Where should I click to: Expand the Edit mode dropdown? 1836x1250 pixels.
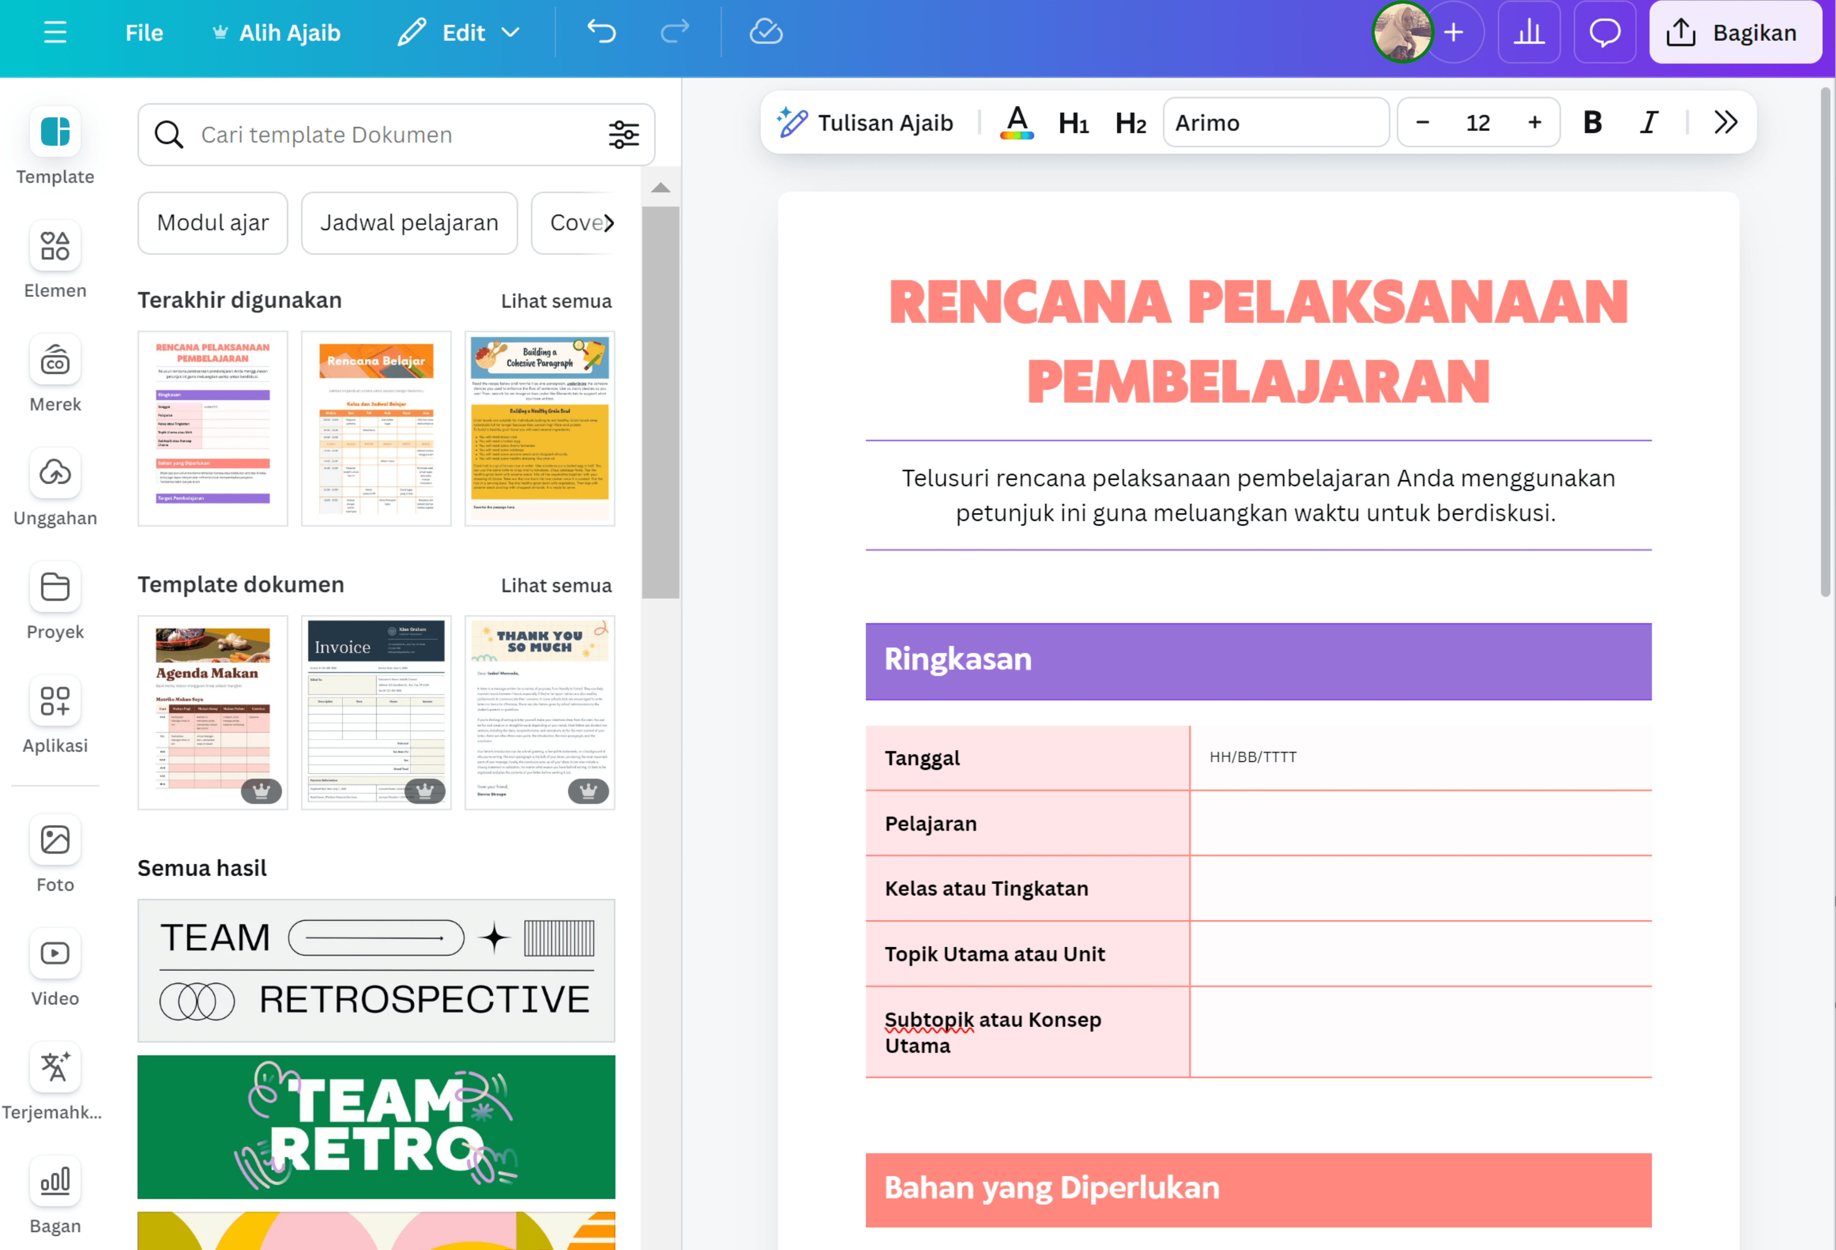[458, 32]
